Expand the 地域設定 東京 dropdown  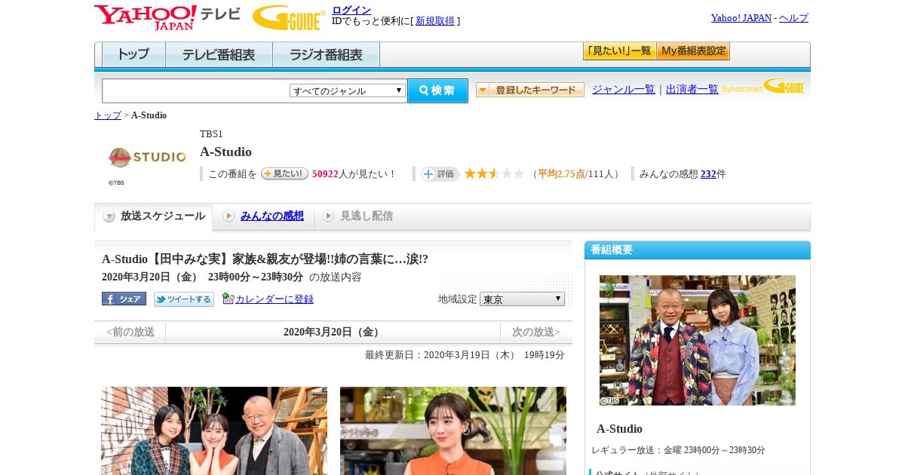tap(522, 299)
